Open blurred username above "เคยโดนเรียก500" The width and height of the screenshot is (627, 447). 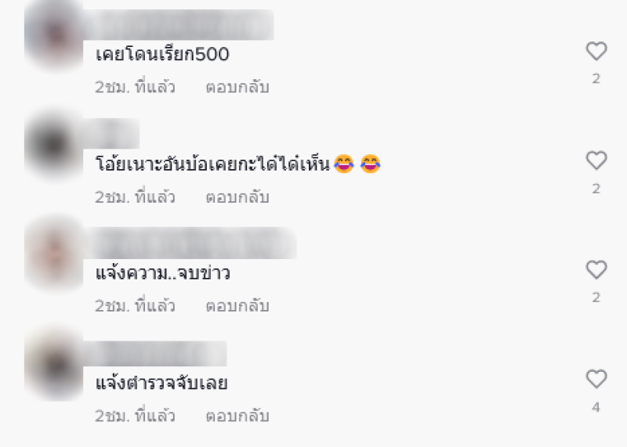pos(179,25)
